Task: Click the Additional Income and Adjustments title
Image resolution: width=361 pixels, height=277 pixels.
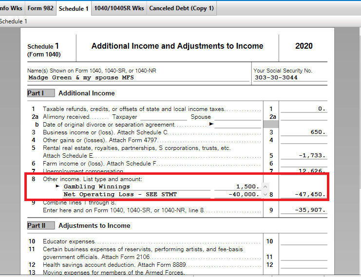Action: pyautogui.click(x=177, y=46)
